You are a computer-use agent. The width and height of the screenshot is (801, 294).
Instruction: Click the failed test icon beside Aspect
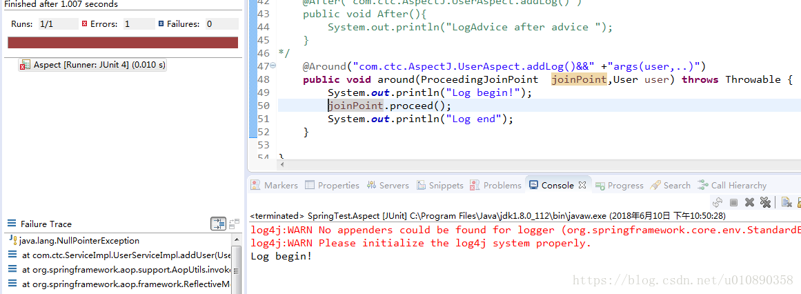pyautogui.click(x=25, y=66)
